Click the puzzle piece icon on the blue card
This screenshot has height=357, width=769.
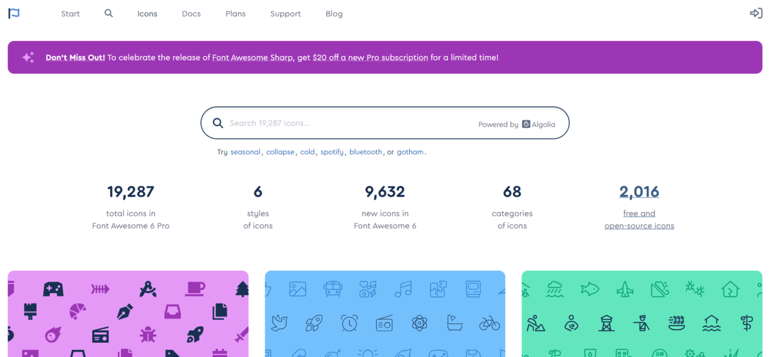click(438, 289)
